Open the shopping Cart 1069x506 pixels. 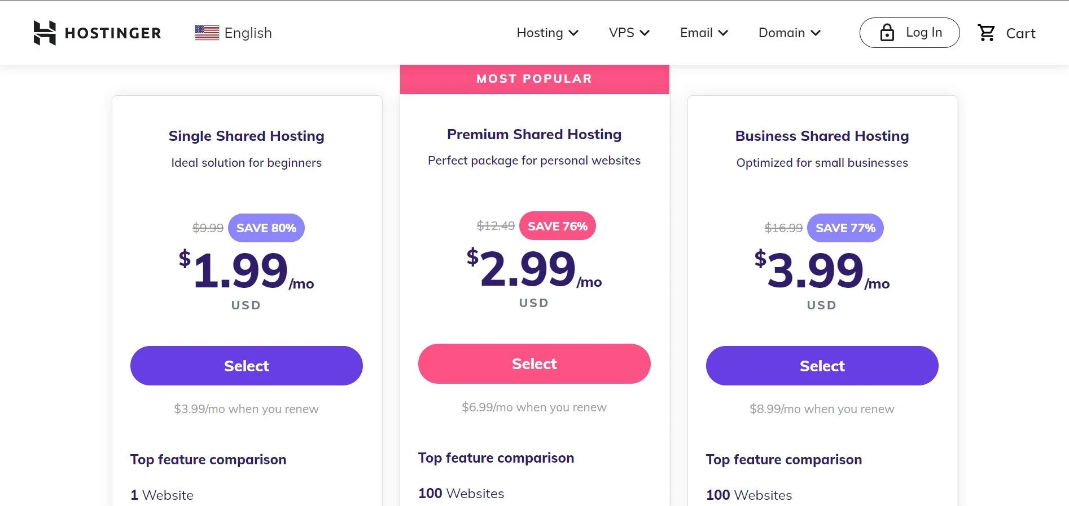[x=1007, y=33]
